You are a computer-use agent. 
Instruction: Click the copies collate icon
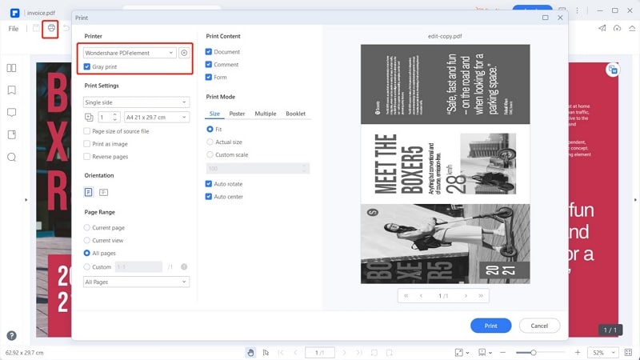point(89,117)
